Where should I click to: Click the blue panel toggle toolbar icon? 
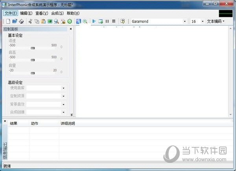pos(78,21)
